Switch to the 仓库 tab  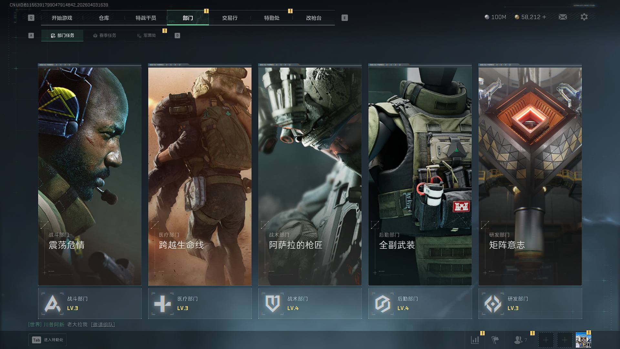click(104, 18)
